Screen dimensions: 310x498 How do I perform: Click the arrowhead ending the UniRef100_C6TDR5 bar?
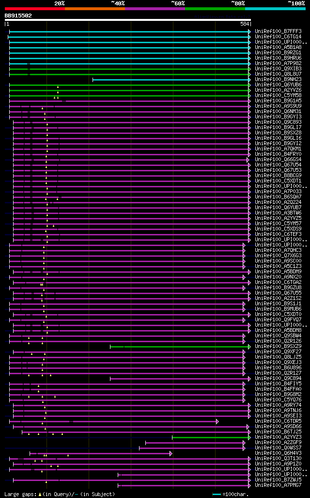point(217,422)
